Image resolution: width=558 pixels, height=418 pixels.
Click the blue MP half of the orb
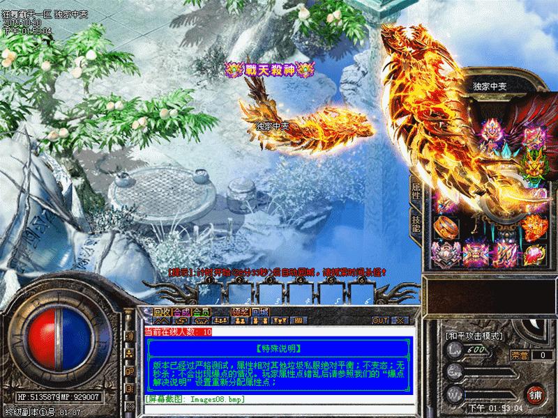click(x=77, y=339)
